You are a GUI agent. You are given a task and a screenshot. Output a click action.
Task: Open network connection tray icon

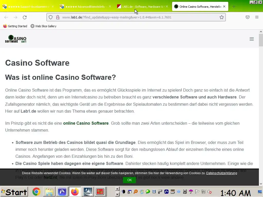[203, 192]
